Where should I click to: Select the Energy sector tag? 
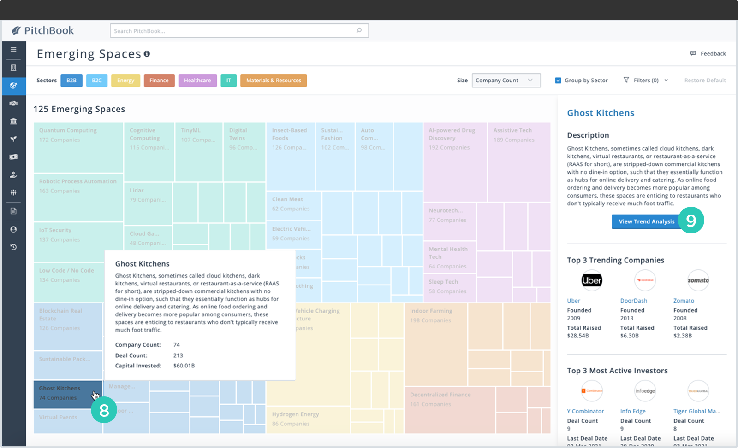(125, 81)
